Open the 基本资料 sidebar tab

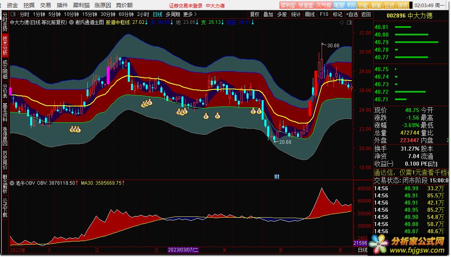pos(5,112)
